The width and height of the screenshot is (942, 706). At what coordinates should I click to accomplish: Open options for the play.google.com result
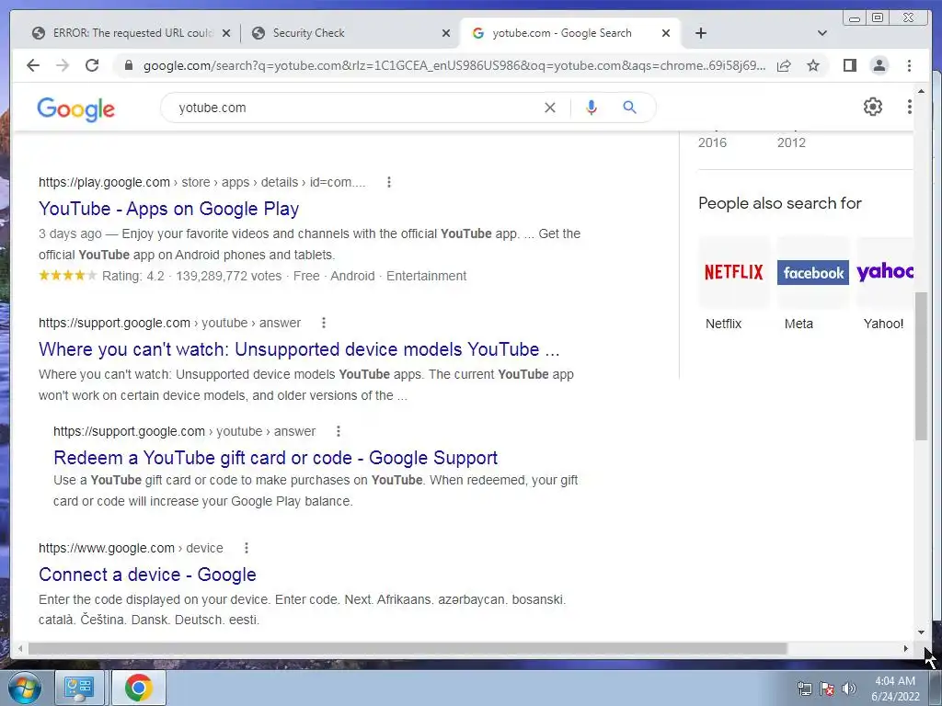tap(389, 182)
